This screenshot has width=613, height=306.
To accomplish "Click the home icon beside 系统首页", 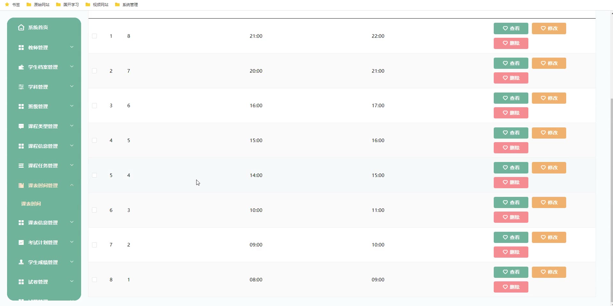I will 21,28.
